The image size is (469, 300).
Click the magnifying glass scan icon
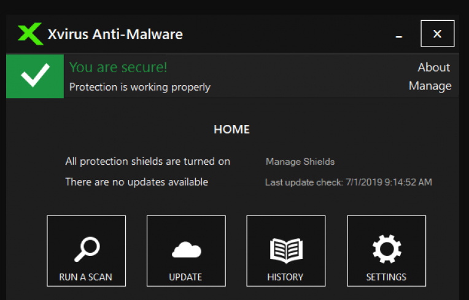86,249
